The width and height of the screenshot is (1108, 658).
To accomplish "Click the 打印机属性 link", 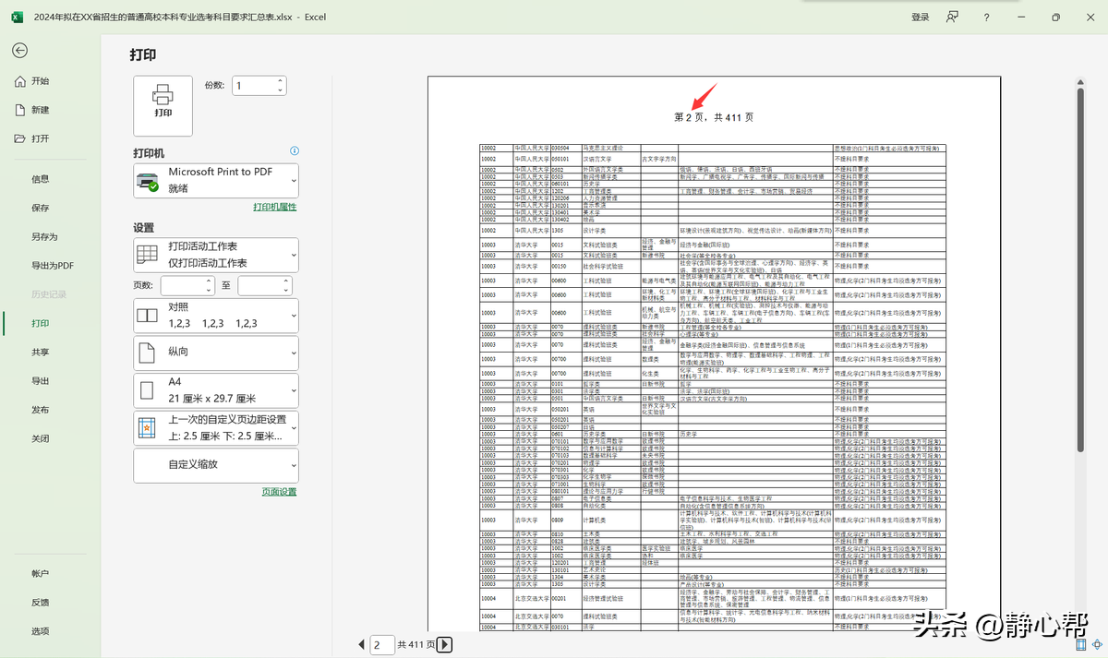I will point(274,208).
